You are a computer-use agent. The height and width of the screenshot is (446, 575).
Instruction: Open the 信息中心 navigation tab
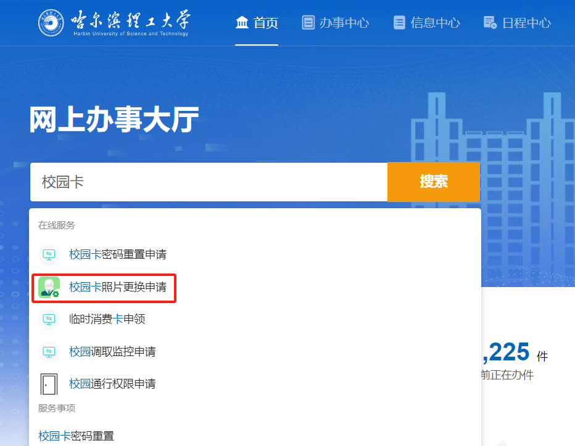pos(435,23)
